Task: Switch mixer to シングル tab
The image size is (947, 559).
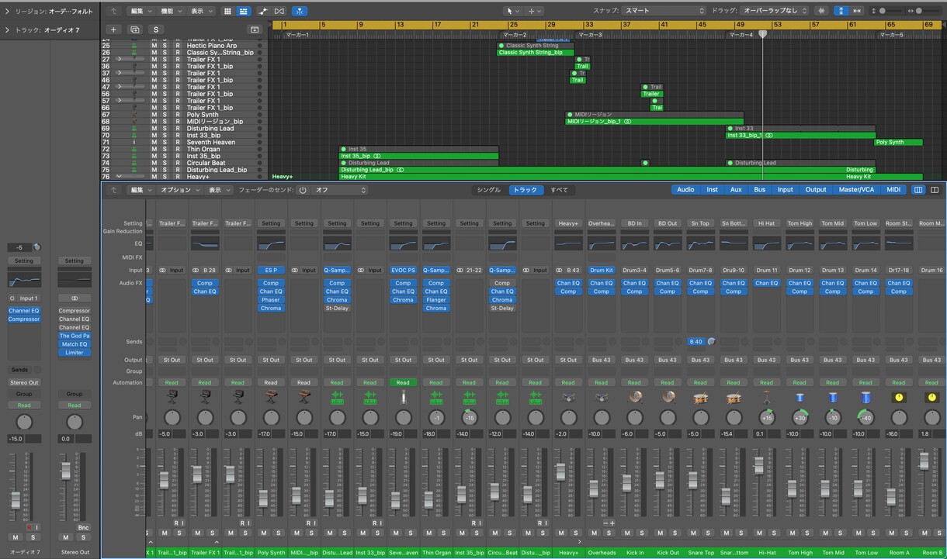Action: tap(488, 190)
